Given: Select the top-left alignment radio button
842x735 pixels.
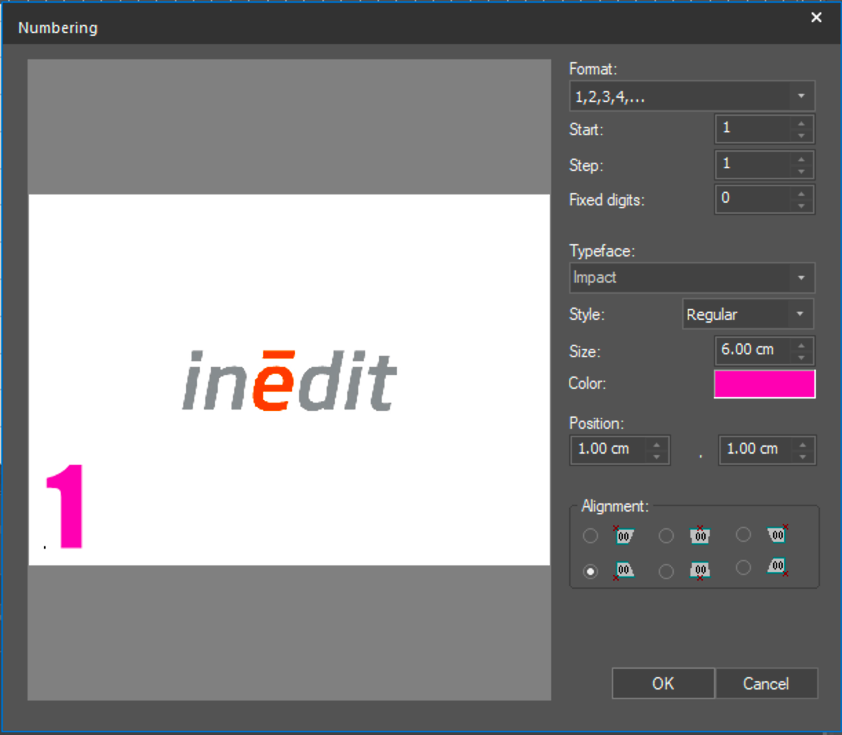Looking at the screenshot, I should point(591,536).
